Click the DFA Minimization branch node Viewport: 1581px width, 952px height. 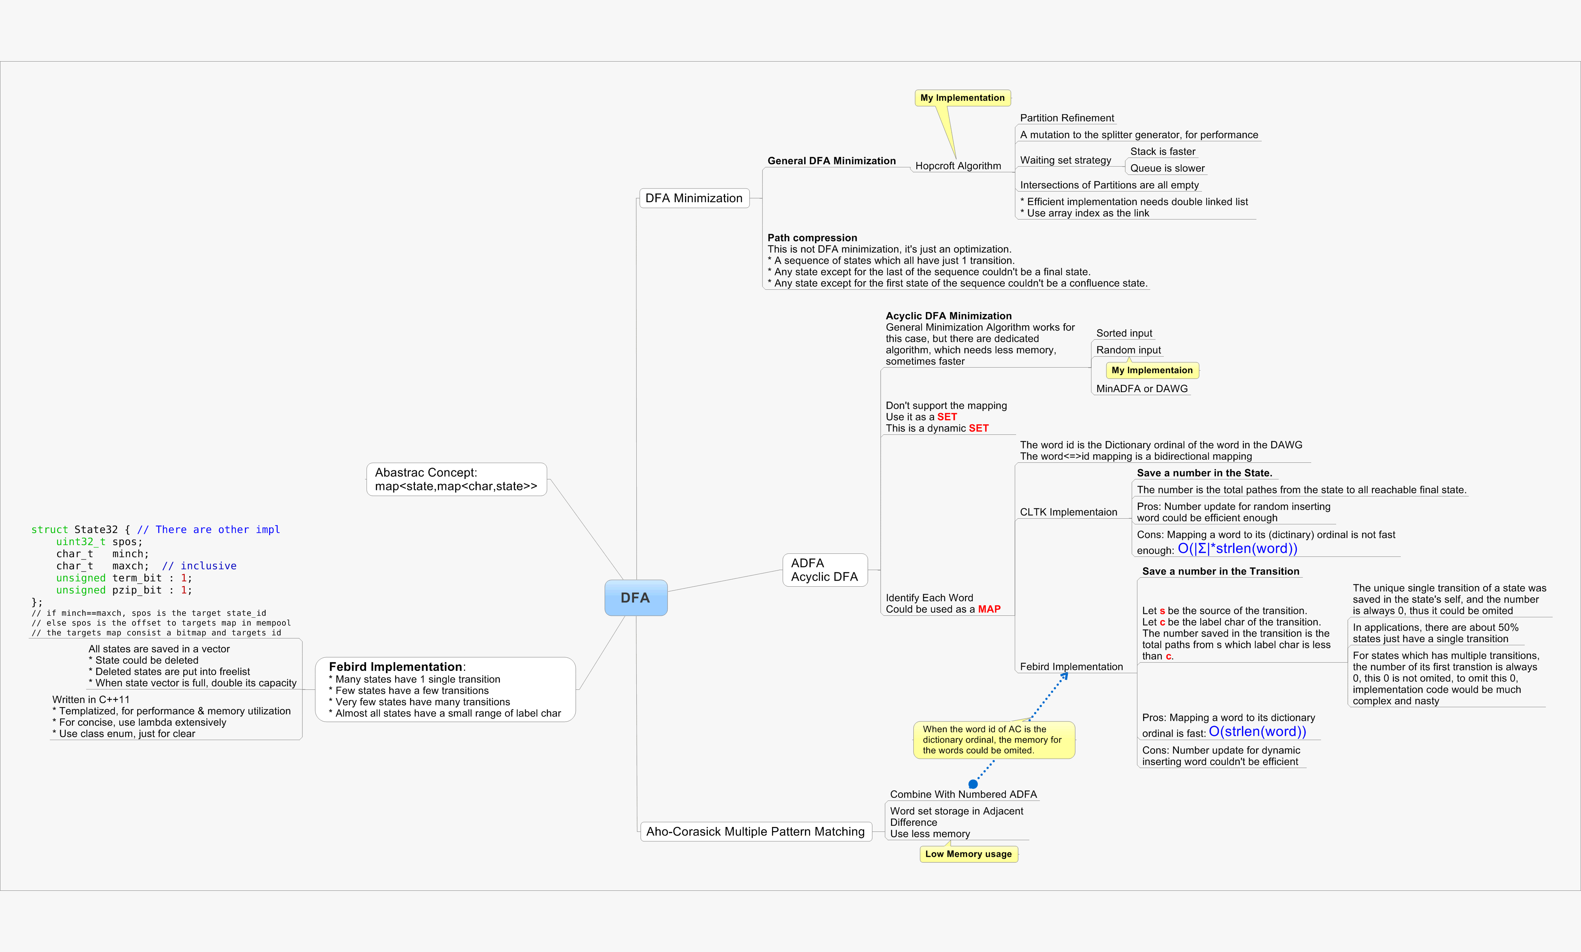coord(694,198)
